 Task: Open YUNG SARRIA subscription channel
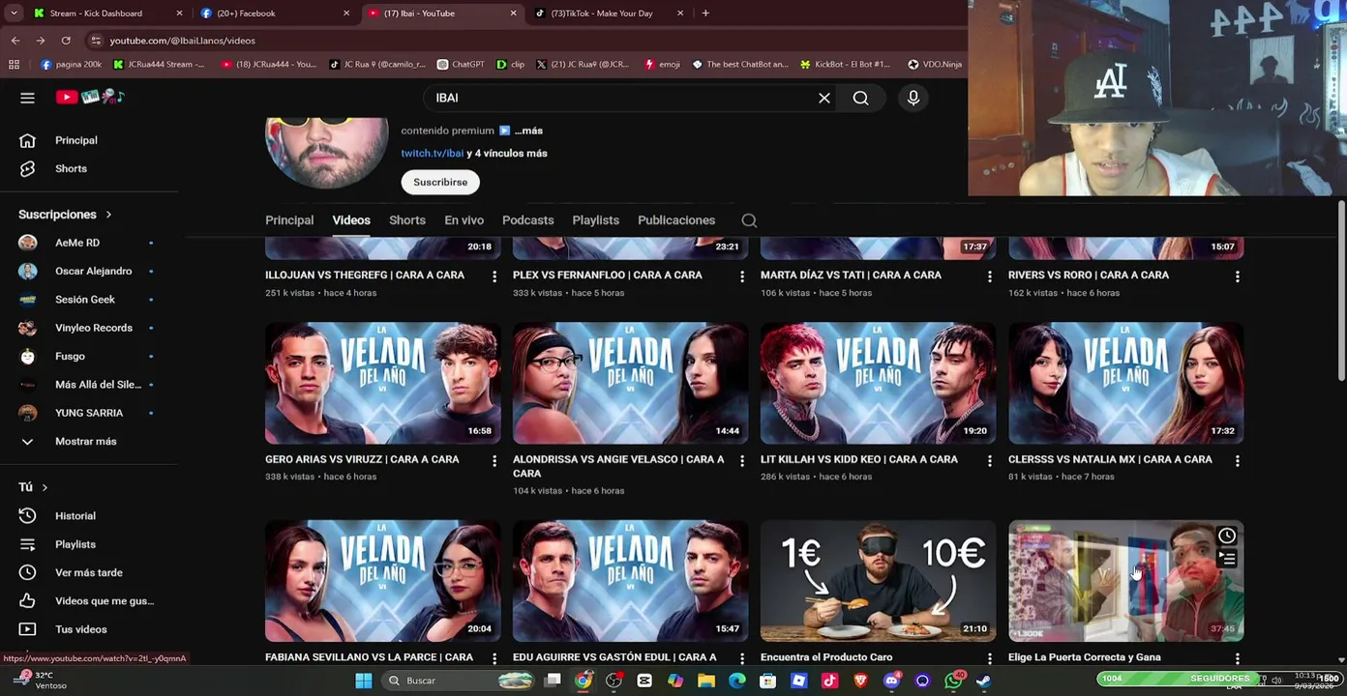[89, 413]
